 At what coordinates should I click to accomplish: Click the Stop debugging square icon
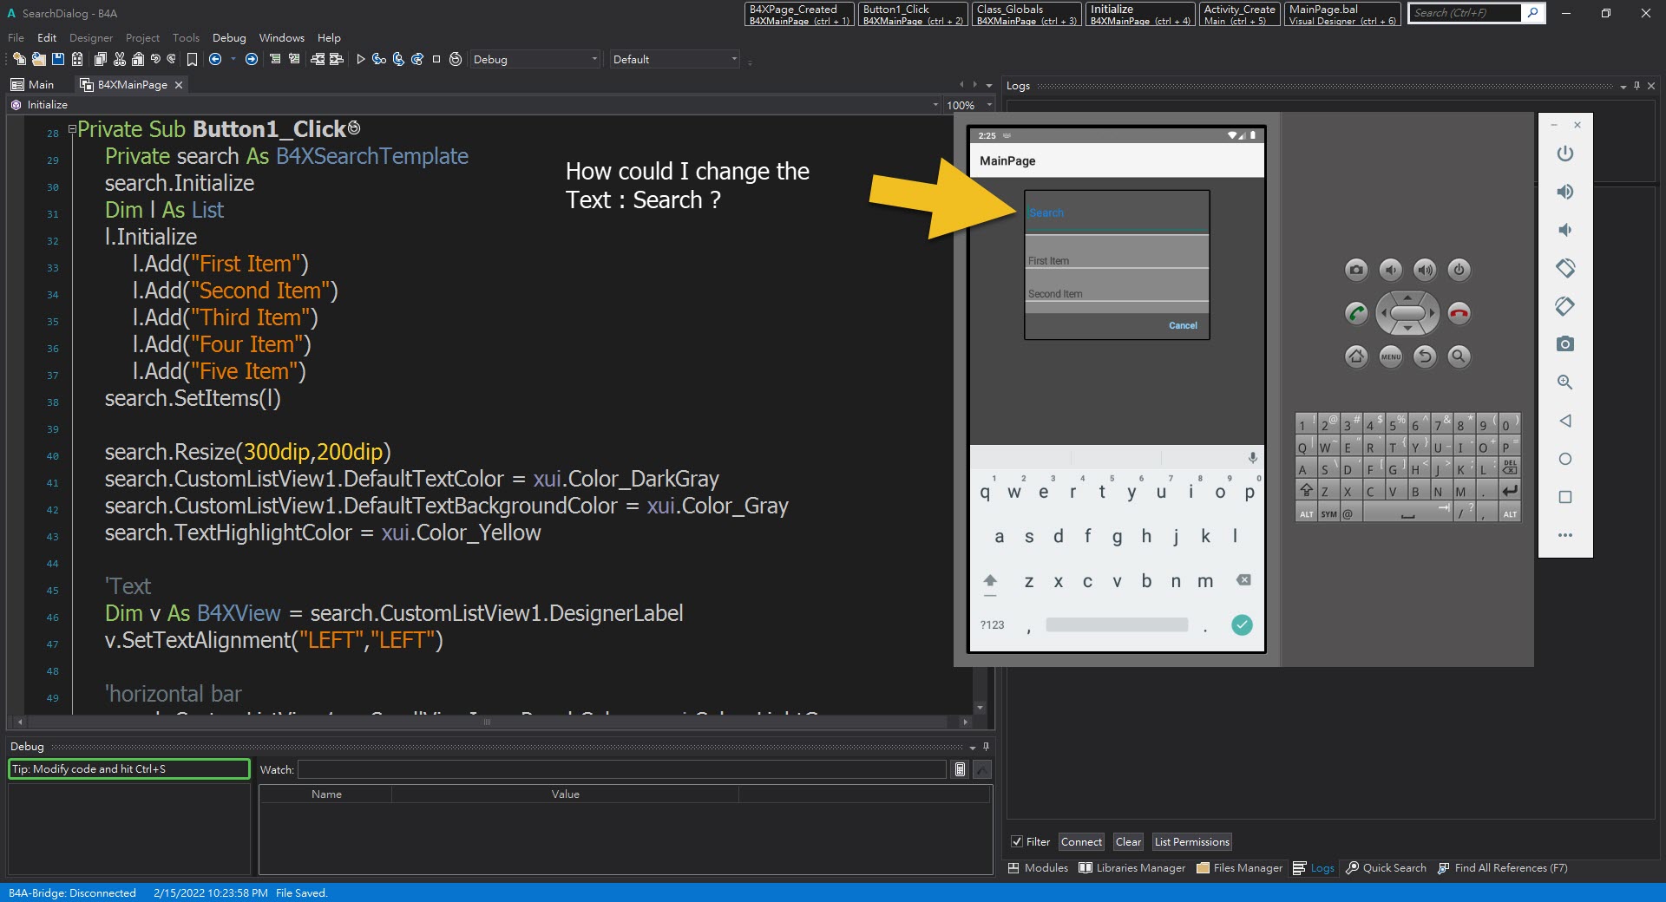(x=436, y=59)
